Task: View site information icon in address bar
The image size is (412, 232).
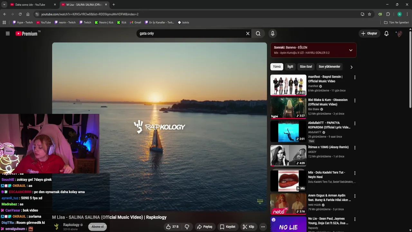Action: [37, 14]
